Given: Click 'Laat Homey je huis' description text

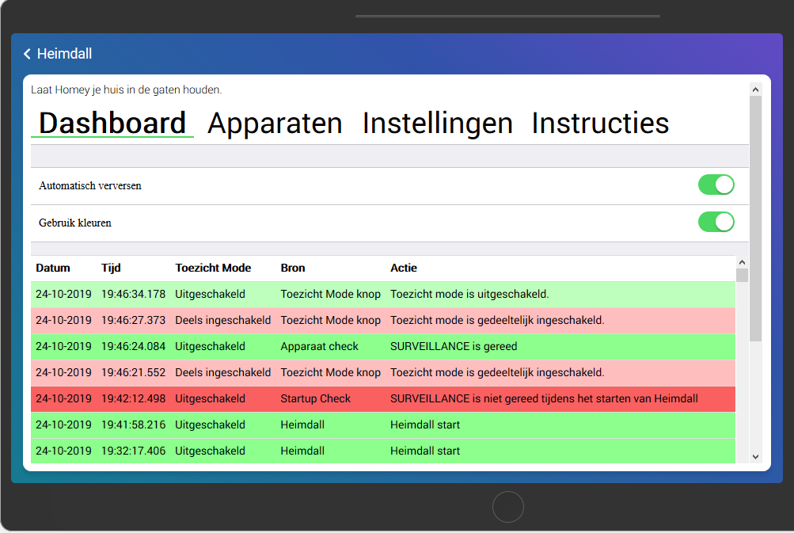Looking at the screenshot, I should (x=126, y=89).
